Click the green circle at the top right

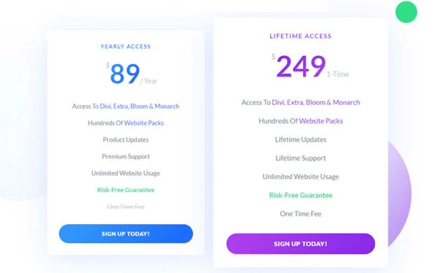coord(406,12)
